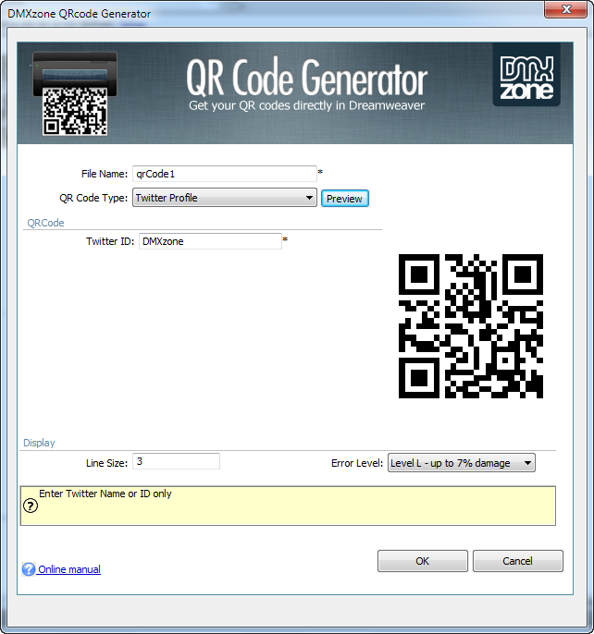The image size is (594, 634).
Task: Open the QR Code Type dropdown
Action: point(224,198)
